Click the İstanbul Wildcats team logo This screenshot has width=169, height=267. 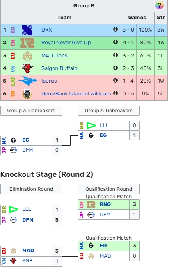tap(27, 94)
